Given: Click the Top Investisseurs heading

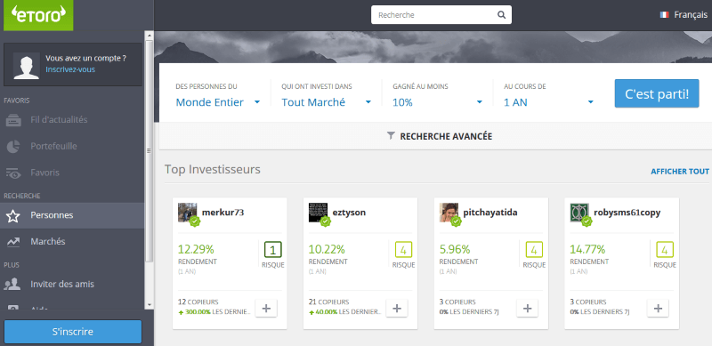Looking at the screenshot, I should [x=213, y=169].
